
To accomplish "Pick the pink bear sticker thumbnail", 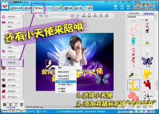I will coord(134,28).
